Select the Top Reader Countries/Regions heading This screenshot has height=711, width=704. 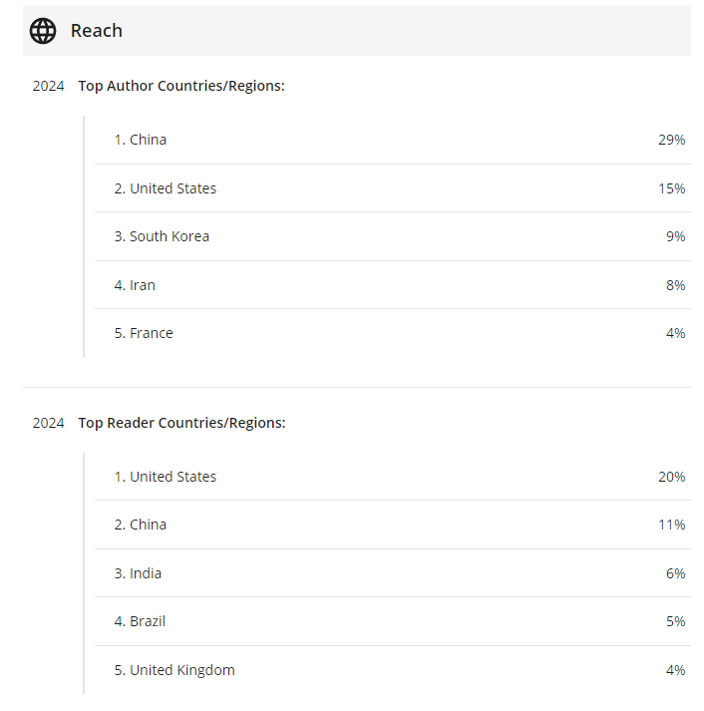[181, 423]
